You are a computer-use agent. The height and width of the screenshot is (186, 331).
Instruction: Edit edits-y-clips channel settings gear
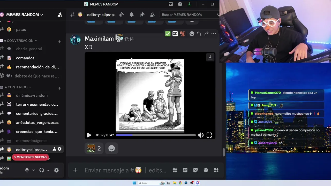(59, 149)
